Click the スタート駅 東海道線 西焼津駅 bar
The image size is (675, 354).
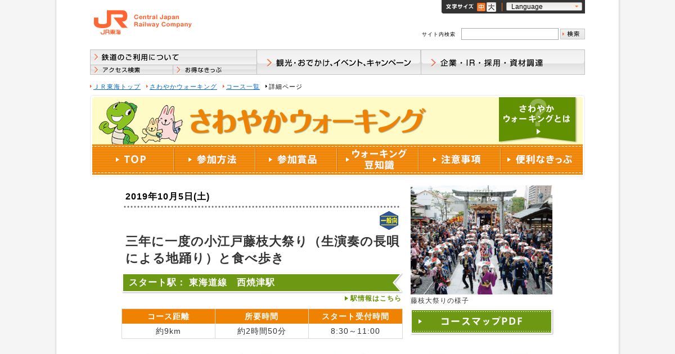click(263, 283)
